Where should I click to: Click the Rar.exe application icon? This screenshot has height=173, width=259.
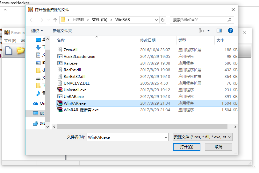click(x=60, y=63)
